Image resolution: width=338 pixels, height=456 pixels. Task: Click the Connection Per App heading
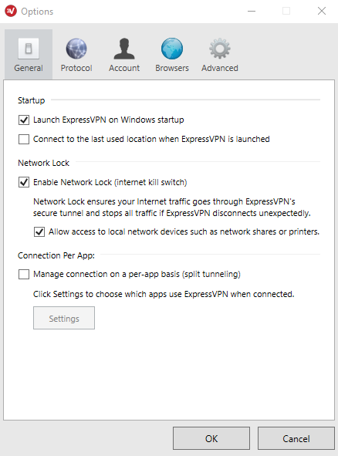click(56, 255)
